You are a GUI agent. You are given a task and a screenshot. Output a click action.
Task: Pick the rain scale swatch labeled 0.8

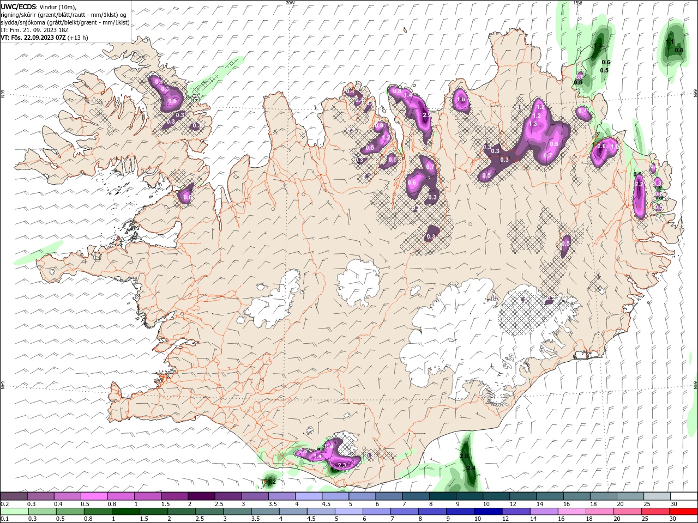point(98,512)
